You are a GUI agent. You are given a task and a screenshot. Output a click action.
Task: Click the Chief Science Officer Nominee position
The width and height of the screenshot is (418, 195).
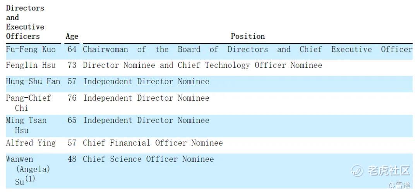point(148,159)
